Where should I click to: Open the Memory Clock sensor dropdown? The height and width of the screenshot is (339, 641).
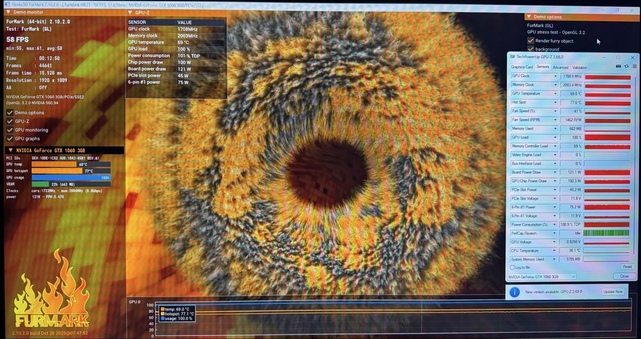coord(555,85)
